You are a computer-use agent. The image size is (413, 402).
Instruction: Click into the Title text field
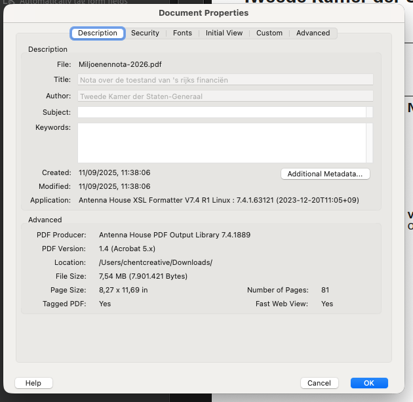(x=225, y=79)
